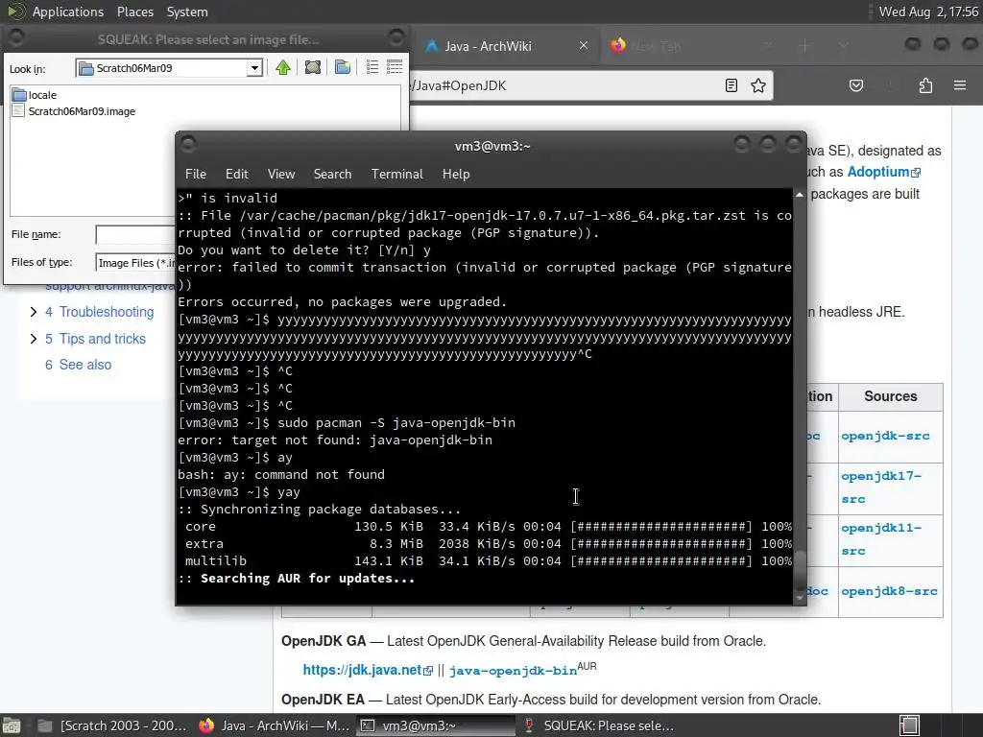This screenshot has width=983, height=737.
Task: Open the Firefox list all tabs dropdown
Action: tap(843, 46)
